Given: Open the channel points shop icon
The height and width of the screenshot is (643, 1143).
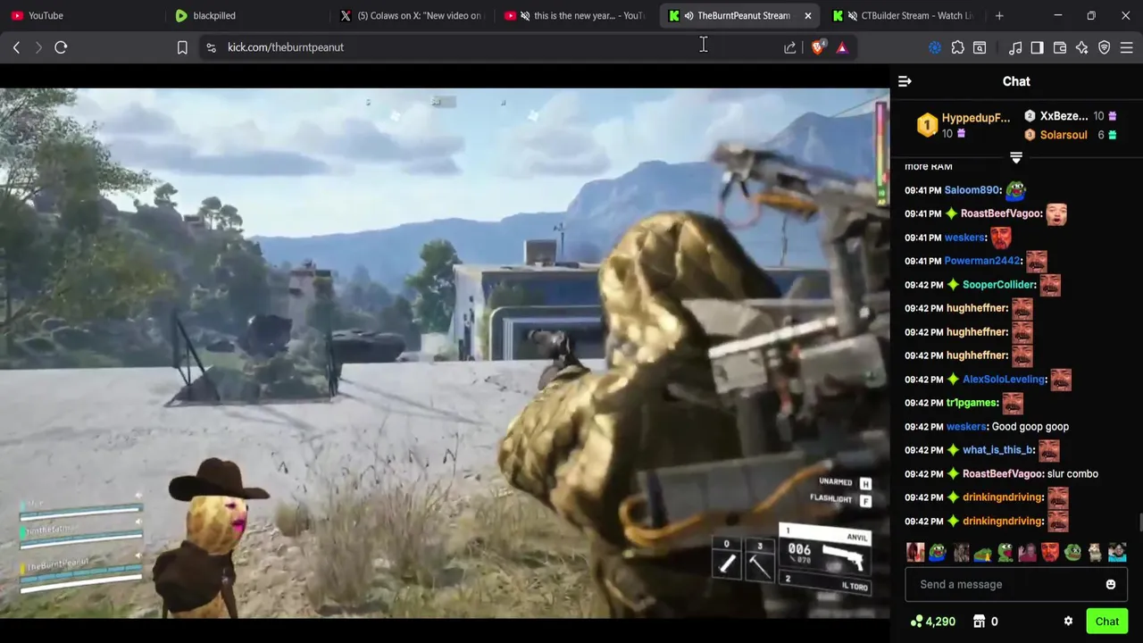Looking at the screenshot, I should click(979, 622).
